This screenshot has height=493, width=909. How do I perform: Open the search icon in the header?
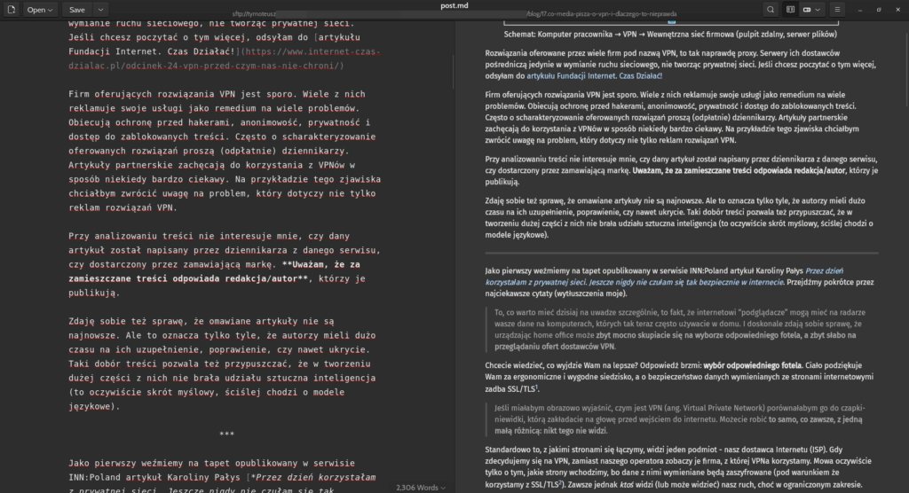pyautogui.click(x=771, y=9)
